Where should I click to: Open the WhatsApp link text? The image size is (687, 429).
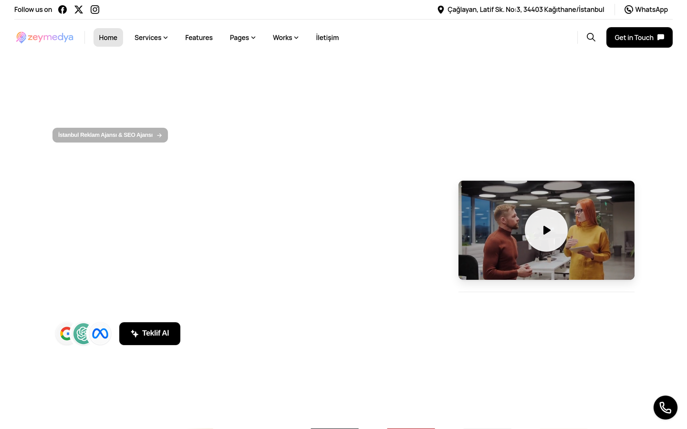pyautogui.click(x=651, y=10)
